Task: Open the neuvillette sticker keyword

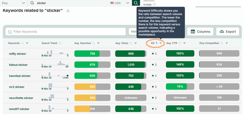Action: click(21, 98)
